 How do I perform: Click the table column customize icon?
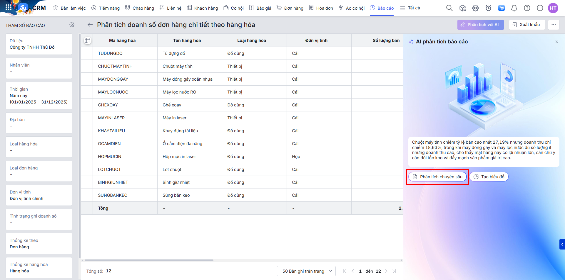pyautogui.click(x=87, y=40)
